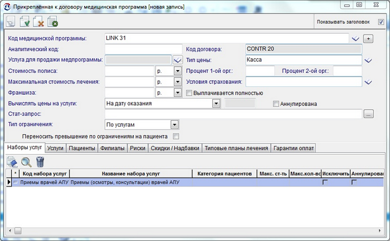Click the document icon with green round badge
The image size is (390, 241).
coord(52,22)
